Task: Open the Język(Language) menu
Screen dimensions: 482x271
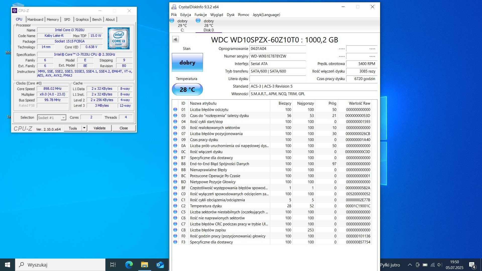Action: click(266, 15)
